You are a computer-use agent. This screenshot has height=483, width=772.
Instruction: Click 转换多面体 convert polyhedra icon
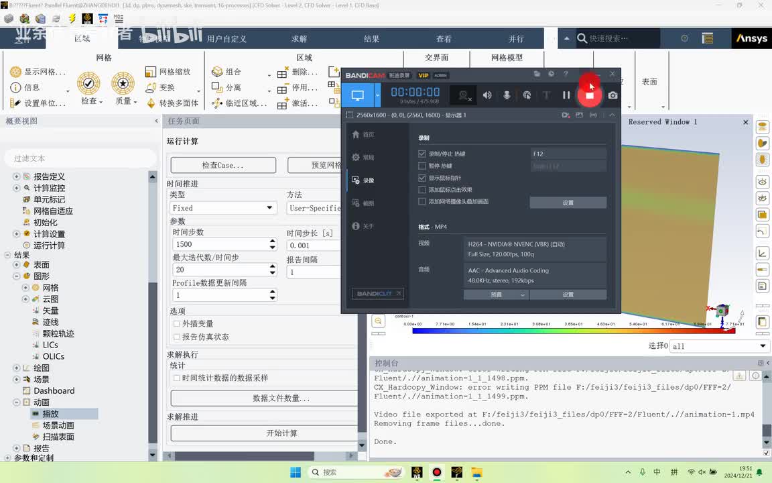coord(151,103)
